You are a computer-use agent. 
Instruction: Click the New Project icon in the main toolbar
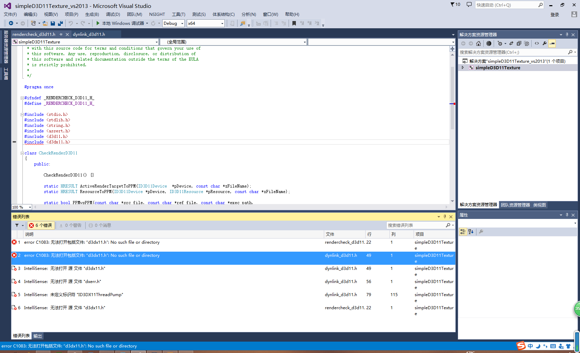(x=33, y=23)
